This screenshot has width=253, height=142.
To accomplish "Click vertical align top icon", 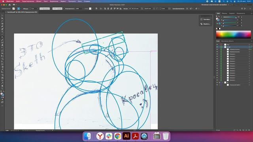I will point(115,9).
